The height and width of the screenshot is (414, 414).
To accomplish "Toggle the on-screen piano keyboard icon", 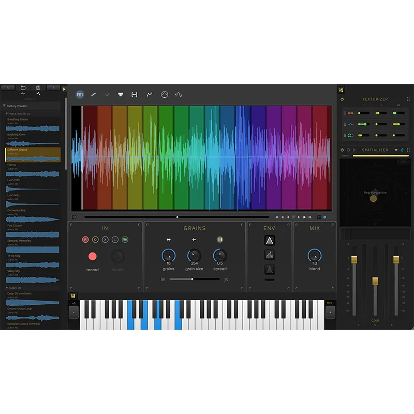I will click(x=73, y=295).
